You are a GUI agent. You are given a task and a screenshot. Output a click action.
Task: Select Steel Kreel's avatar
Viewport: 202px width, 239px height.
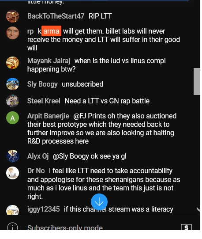(12, 101)
